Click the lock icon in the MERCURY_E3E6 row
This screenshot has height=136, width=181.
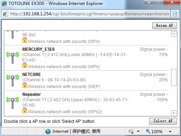[x=24, y=66]
